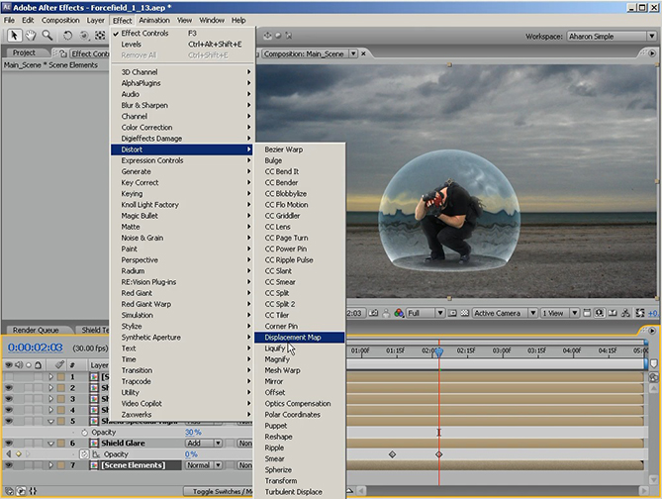This screenshot has height=499, width=662.
Task: Open the timeline panel options arrow
Action: click(652, 331)
